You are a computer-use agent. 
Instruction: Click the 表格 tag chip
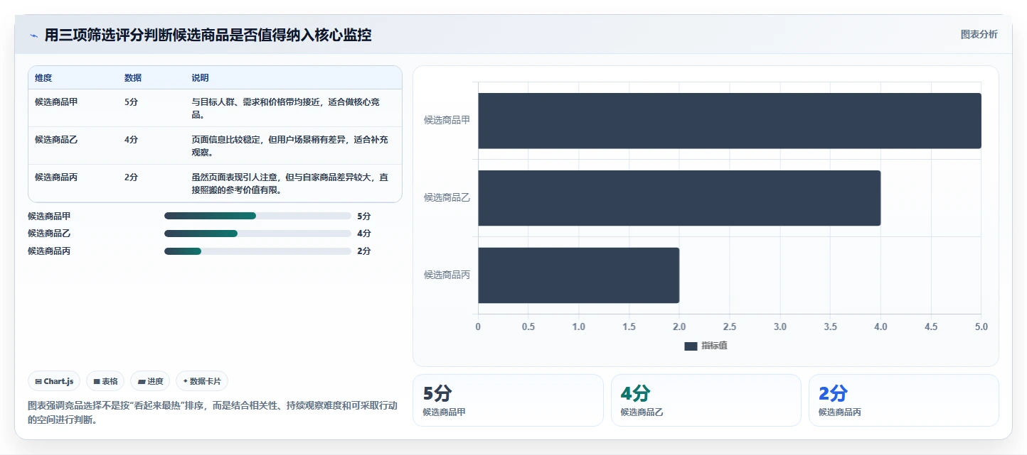tap(105, 381)
